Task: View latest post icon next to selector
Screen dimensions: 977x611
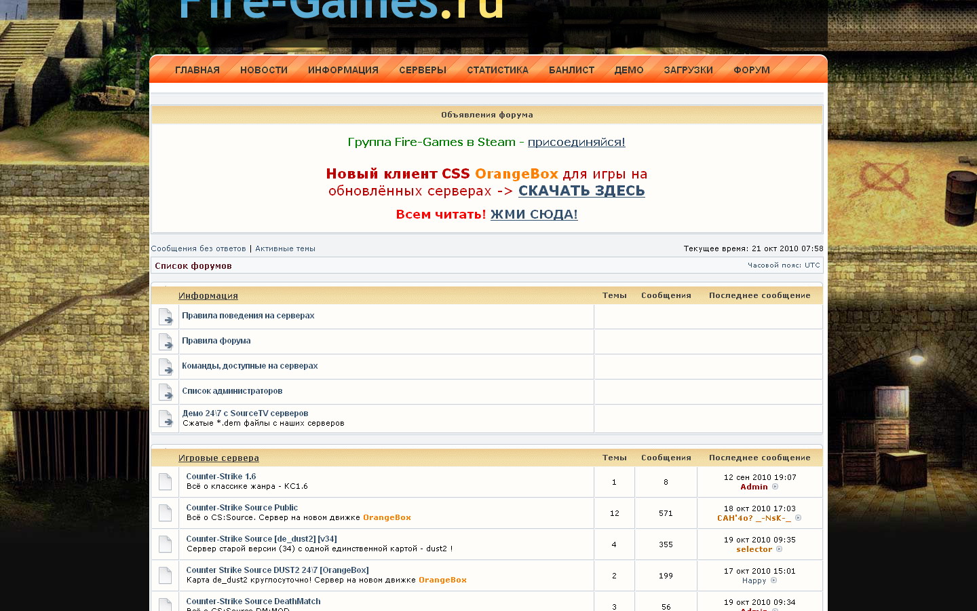Action: (779, 549)
